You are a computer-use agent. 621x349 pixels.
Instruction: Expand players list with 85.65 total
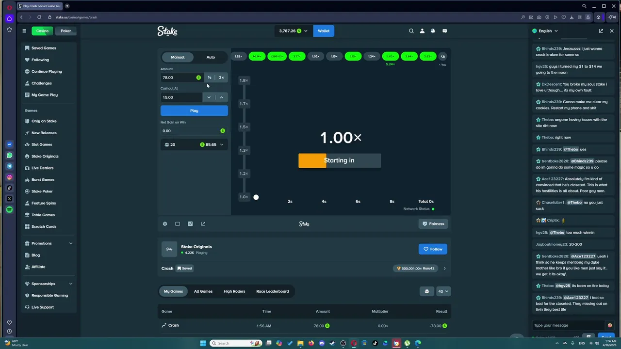(x=194, y=144)
